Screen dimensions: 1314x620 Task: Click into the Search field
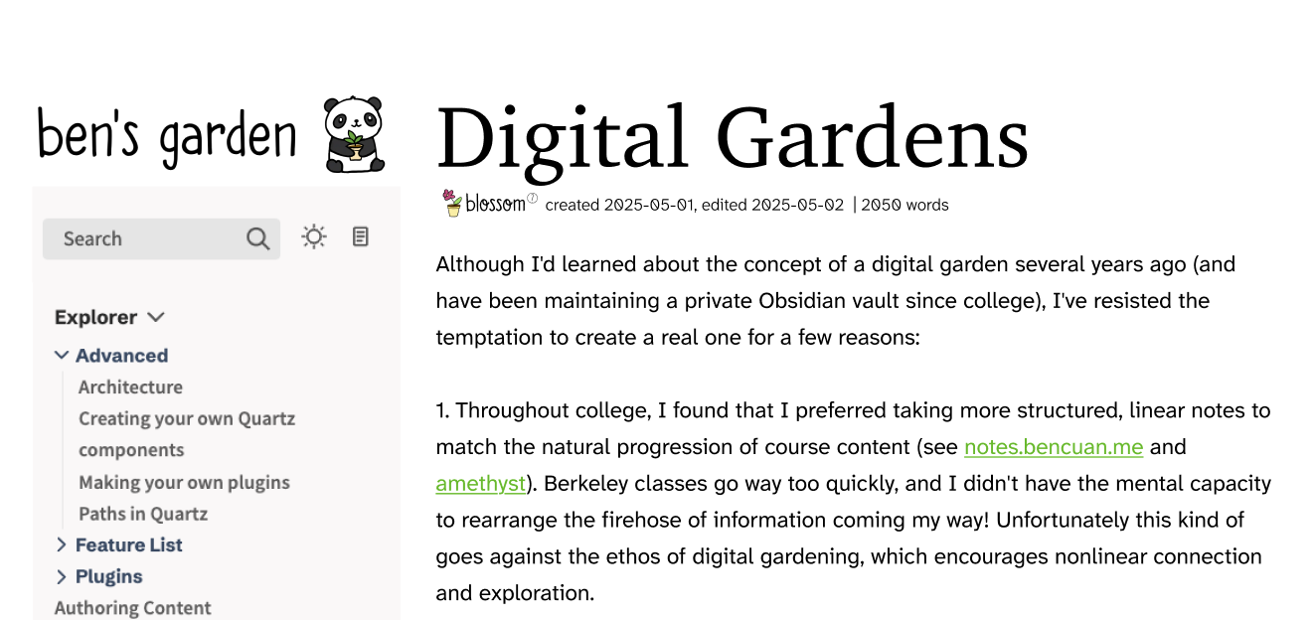point(161,238)
